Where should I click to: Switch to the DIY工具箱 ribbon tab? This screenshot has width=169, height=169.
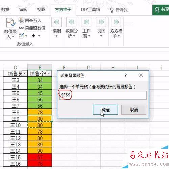(x=91, y=10)
